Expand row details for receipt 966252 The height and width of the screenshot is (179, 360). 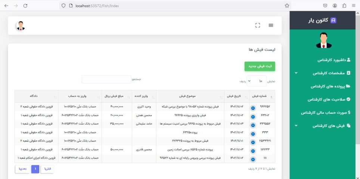253,108
